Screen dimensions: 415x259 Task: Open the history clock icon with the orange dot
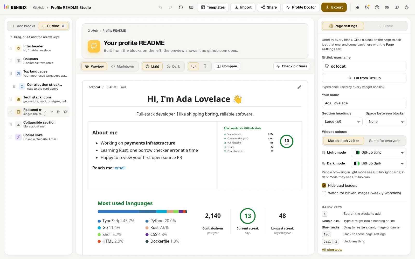(367, 8)
